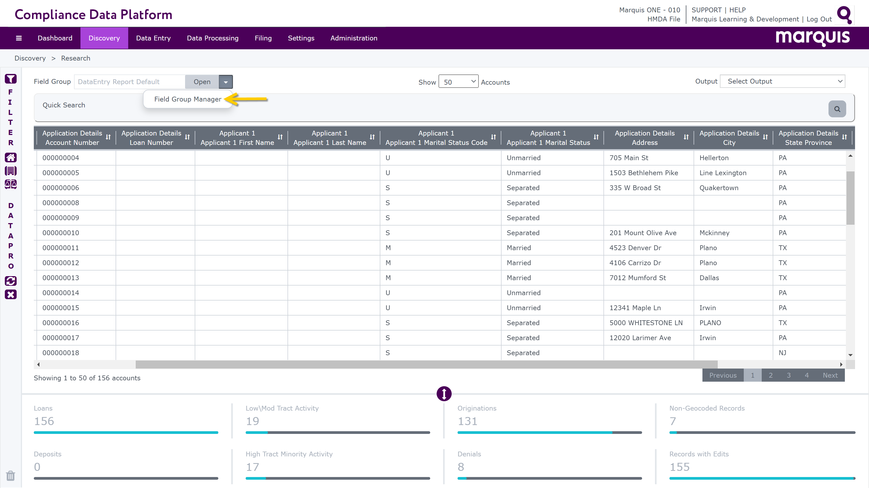The width and height of the screenshot is (869, 488).
Task: Expand the Open button dropdown arrow
Action: pos(226,82)
